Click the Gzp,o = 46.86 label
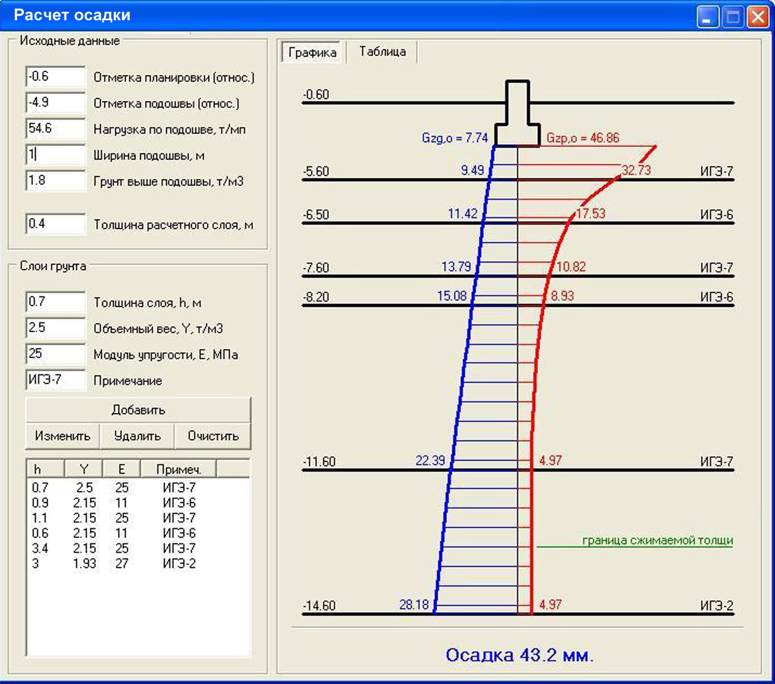Viewport: 775px width, 684px height. pyautogui.click(x=583, y=138)
